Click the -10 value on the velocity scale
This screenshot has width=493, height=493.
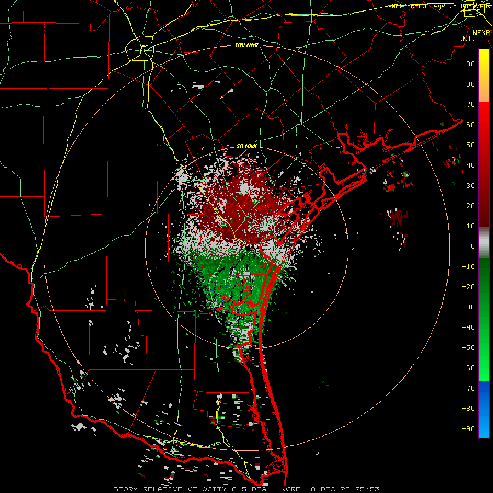click(468, 267)
